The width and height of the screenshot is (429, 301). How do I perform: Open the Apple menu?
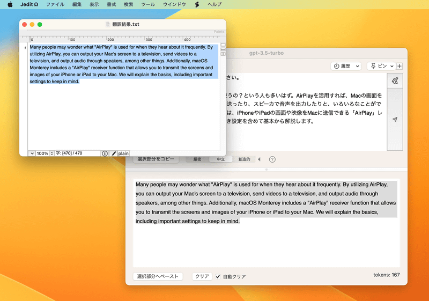click(10, 4)
